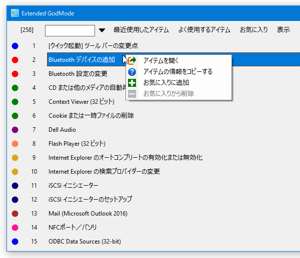Click green dot beside Cookie item

pos(15,116)
